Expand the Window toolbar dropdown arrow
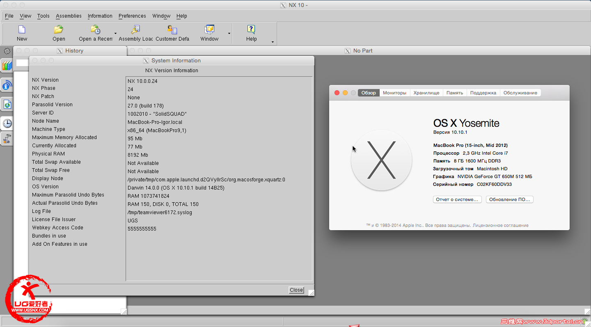591x327 pixels. tap(229, 34)
